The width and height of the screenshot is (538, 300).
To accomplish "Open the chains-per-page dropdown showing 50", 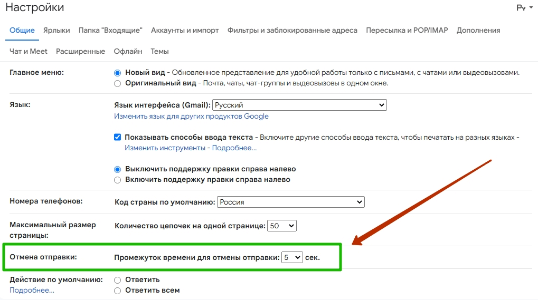I will [x=282, y=226].
